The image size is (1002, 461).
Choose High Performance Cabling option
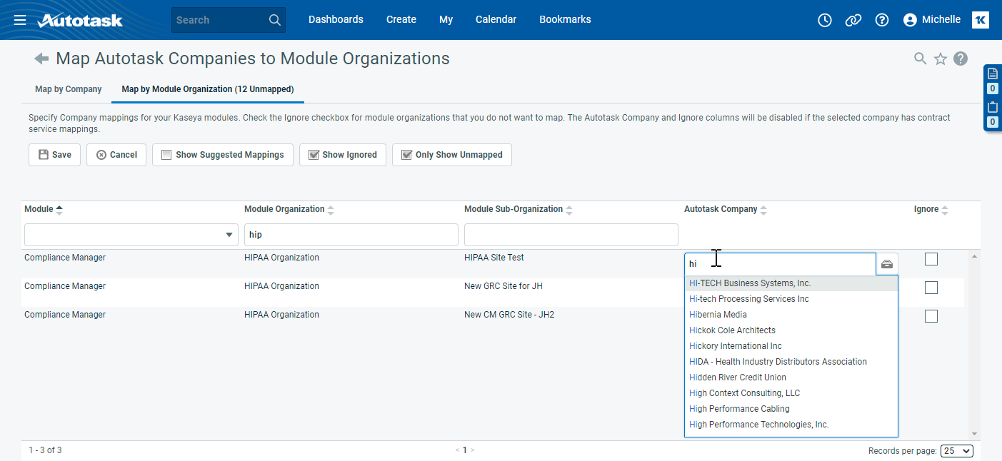(791, 409)
